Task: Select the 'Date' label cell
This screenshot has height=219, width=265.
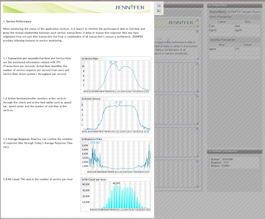Action: click(x=221, y=26)
